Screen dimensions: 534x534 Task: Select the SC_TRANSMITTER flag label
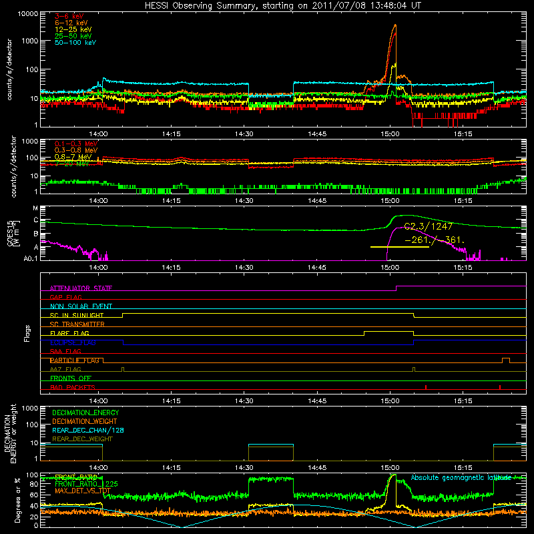pyautogui.click(x=77, y=324)
